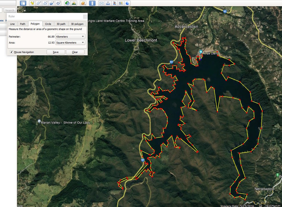This screenshot has height=207, width=282.
Task: Switch to the Circle tab
Action: 48,24
